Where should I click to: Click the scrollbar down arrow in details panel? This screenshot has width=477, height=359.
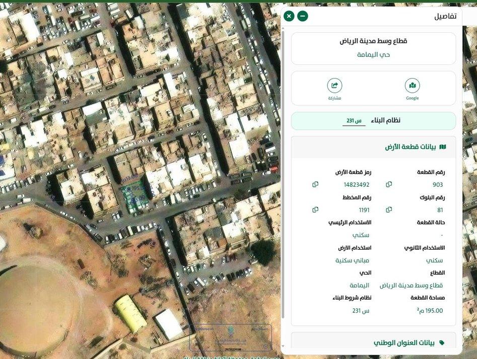coord(283,346)
